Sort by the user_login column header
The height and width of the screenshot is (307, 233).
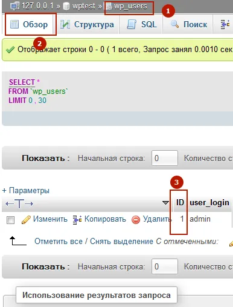(209, 203)
